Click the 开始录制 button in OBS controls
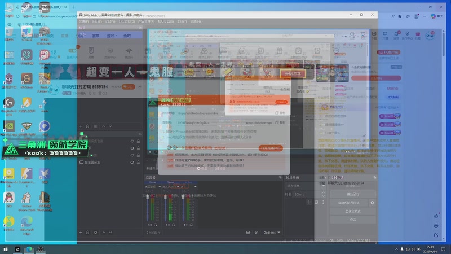451x254 pixels. [353, 194]
